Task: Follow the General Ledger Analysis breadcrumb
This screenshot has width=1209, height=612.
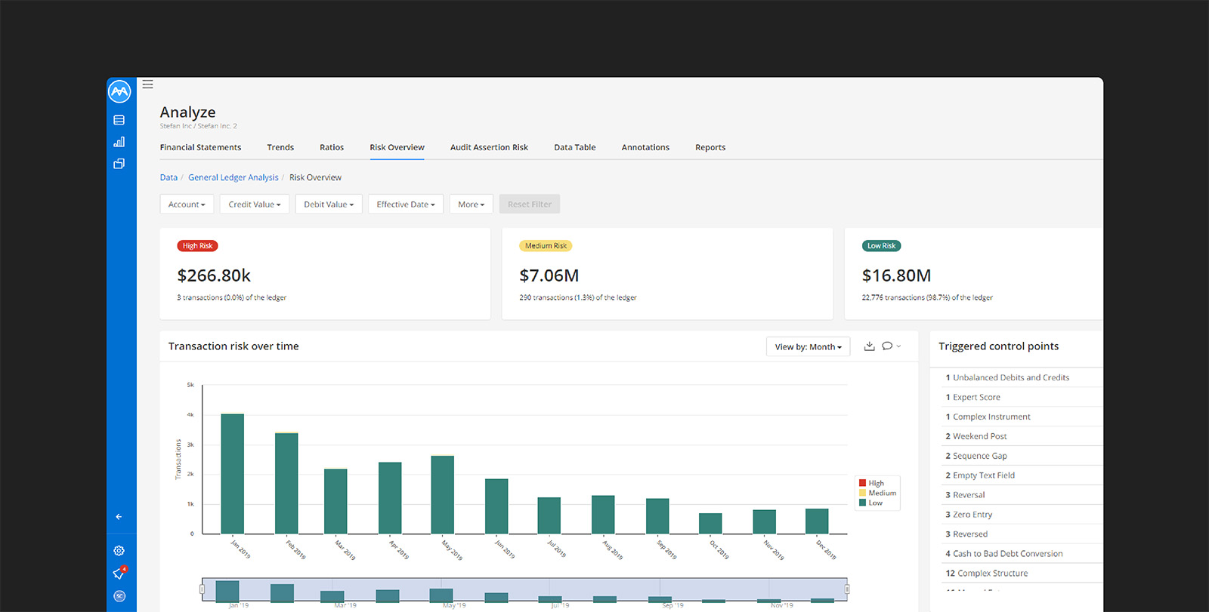Action: point(233,178)
